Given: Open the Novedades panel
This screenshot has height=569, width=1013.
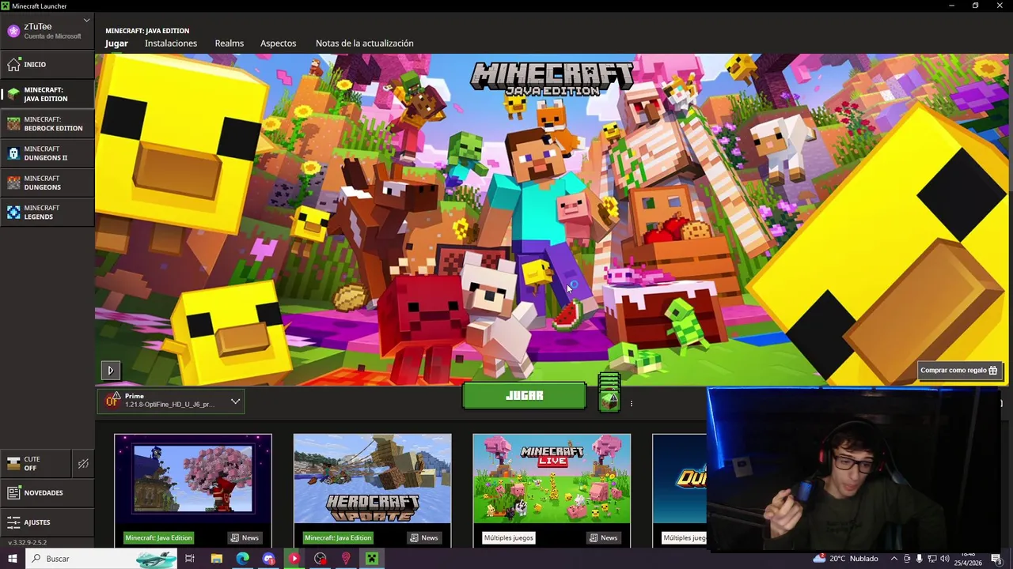Looking at the screenshot, I should [x=47, y=492].
